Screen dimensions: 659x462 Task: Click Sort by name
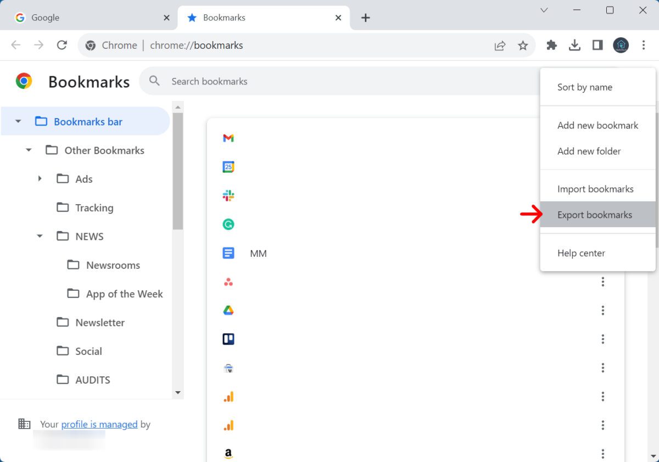tap(584, 87)
